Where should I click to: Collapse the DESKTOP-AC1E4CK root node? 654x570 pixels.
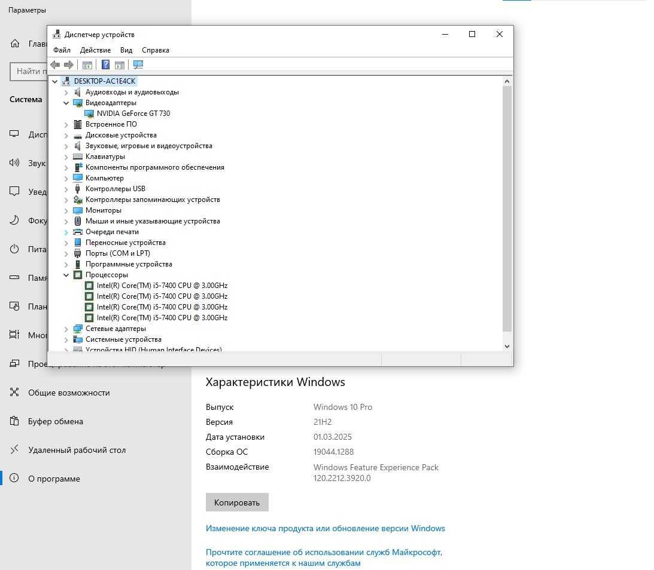click(x=54, y=82)
